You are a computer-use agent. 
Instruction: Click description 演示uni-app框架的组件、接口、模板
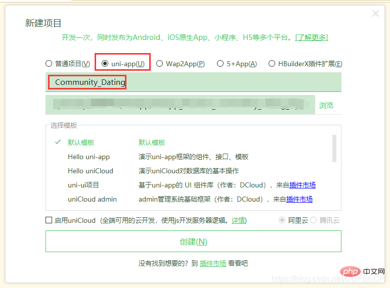click(194, 157)
